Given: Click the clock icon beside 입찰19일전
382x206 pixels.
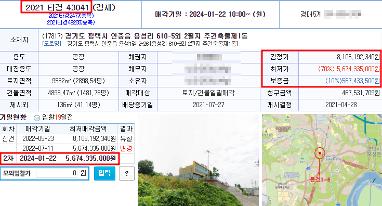Looking at the screenshot, I should (x=37, y=118).
